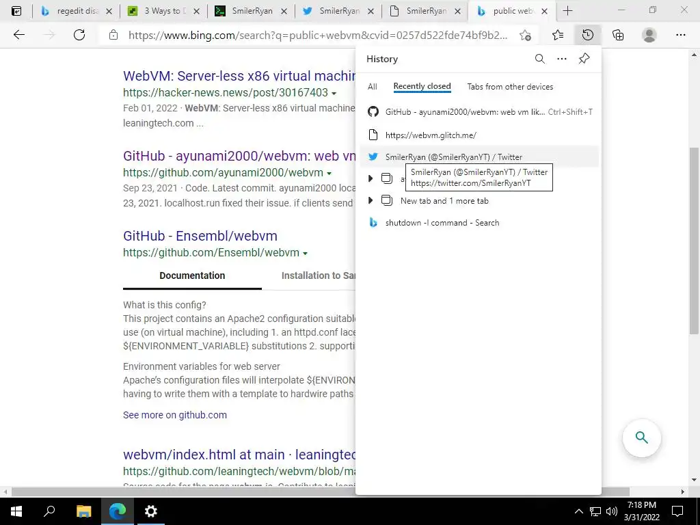Open Windows Start menu
Image resolution: width=700 pixels, height=525 pixels.
(16, 511)
